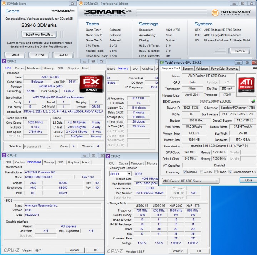Toggle the OpenCL checkbox in GPU-Z
Screen dimensions: 257x255
(x=185, y=172)
